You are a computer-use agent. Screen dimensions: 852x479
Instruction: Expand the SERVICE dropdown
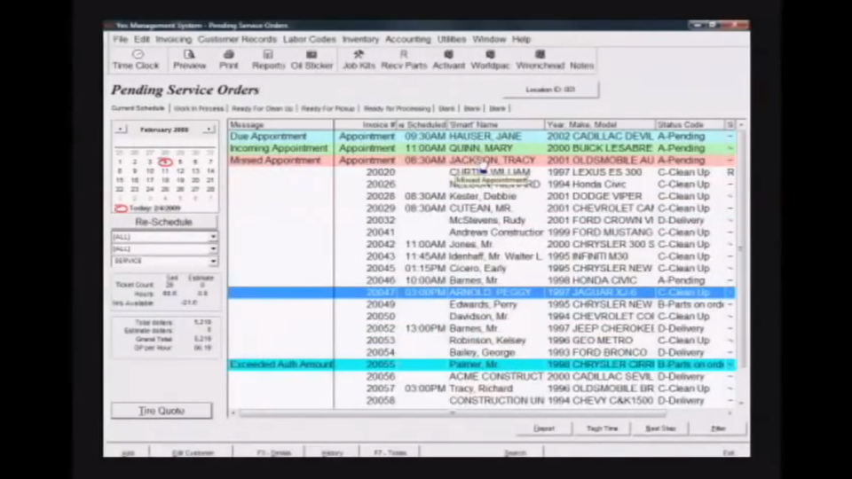tap(213, 261)
